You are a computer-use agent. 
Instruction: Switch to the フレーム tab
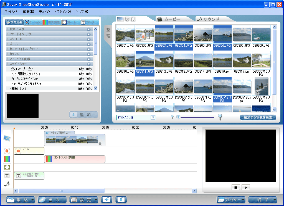(71, 22)
